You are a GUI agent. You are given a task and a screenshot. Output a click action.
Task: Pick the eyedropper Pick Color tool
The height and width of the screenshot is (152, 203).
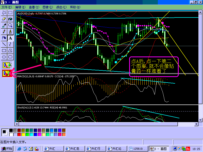tap(4, 25)
